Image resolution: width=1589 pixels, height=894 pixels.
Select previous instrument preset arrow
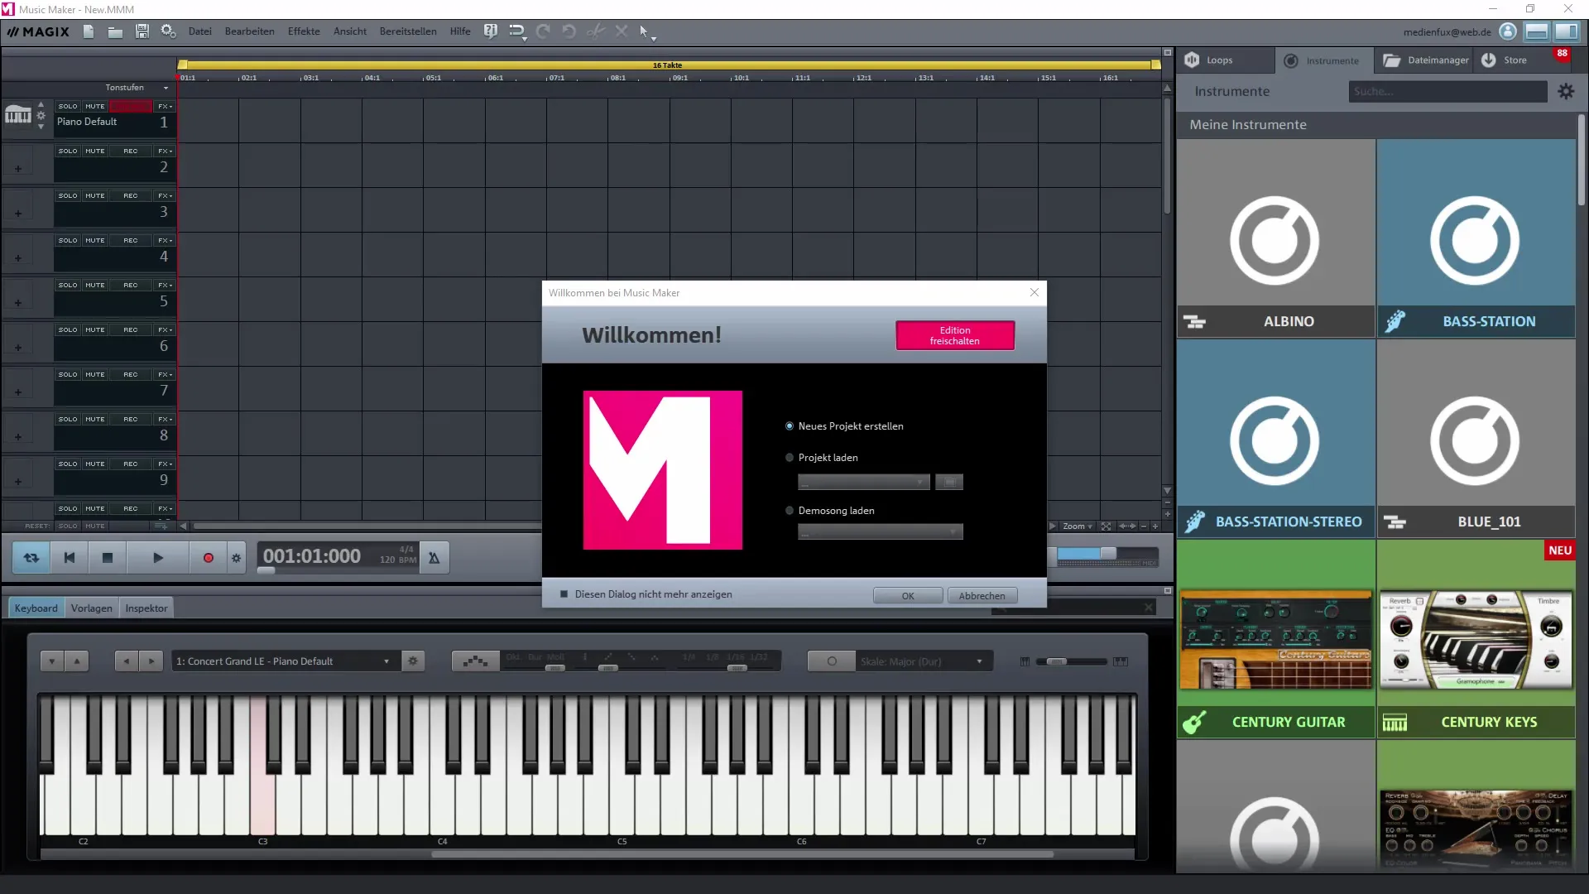126,661
